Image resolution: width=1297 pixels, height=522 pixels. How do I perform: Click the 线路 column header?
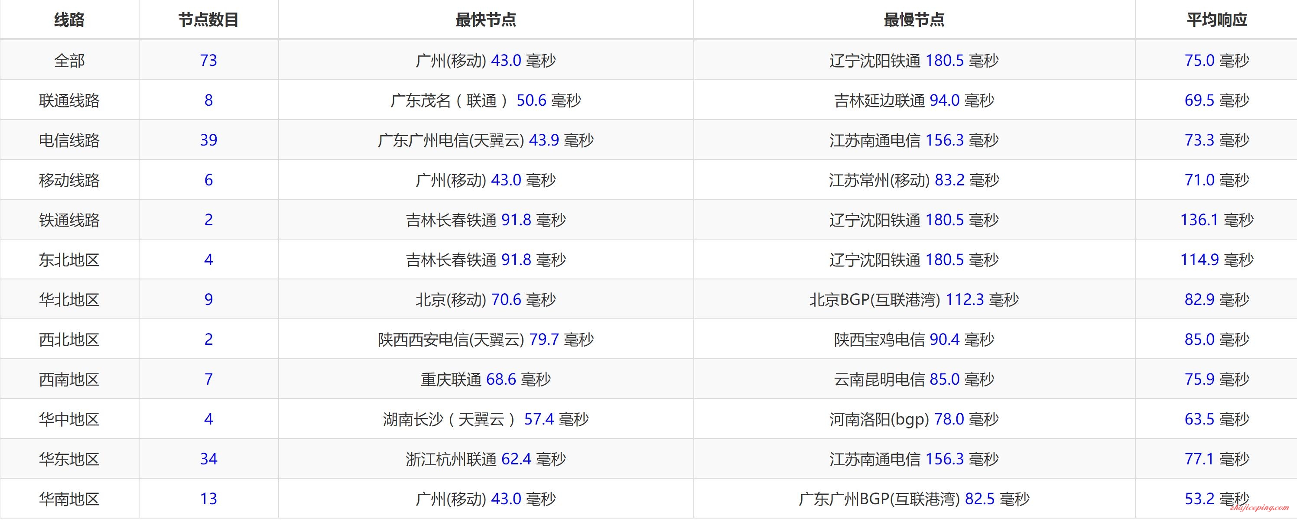[x=69, y=20]
